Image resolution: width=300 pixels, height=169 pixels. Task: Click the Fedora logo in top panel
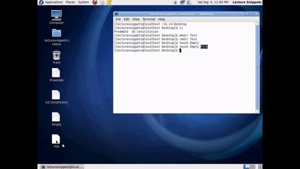pos(41,2)
